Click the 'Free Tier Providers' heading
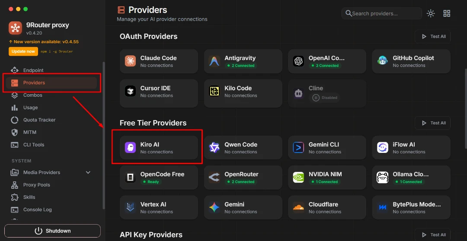Image resolution: width=467 pixels, height=241 pixels. click(153, 123)
